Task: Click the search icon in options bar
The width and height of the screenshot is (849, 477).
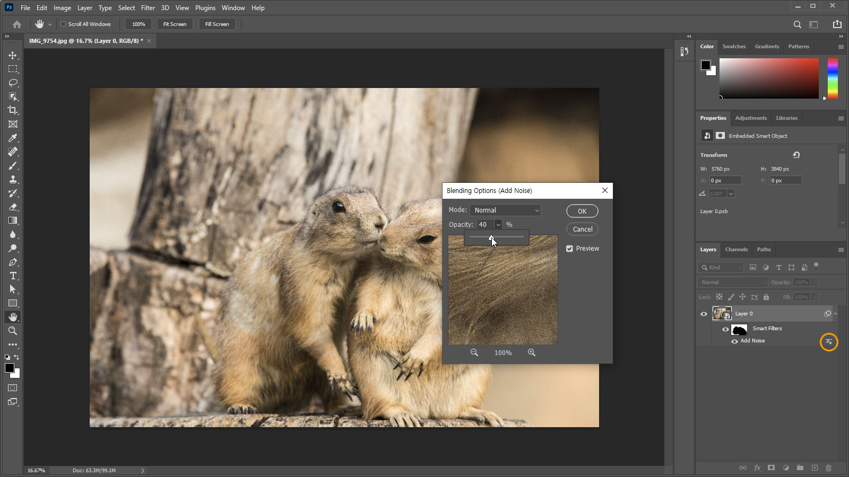Action: tap(797, 24)
